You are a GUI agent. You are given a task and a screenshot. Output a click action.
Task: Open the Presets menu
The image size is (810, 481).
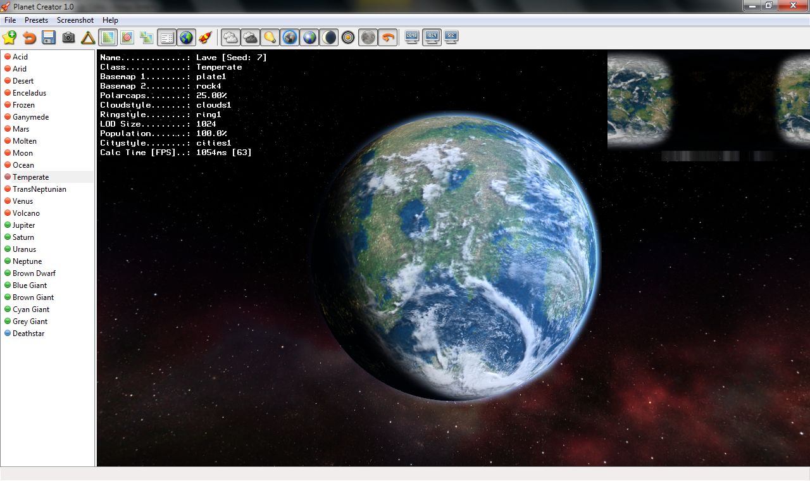click(36, 20)
